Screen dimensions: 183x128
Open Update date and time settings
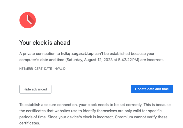click(152, 89)
